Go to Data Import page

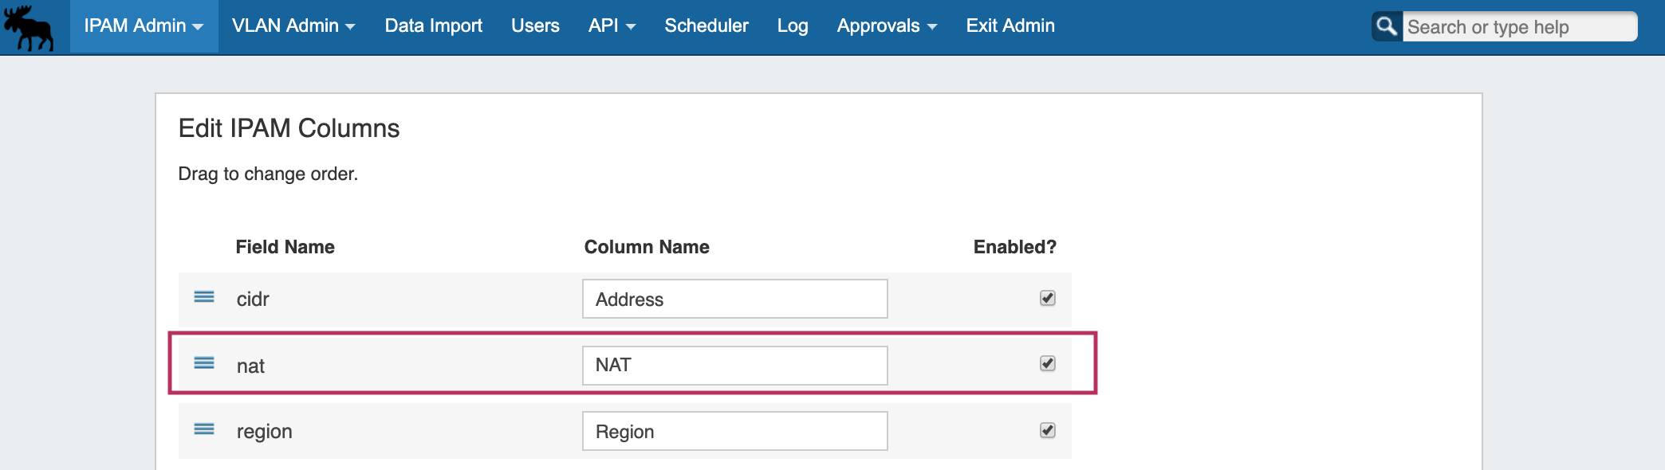433,26
